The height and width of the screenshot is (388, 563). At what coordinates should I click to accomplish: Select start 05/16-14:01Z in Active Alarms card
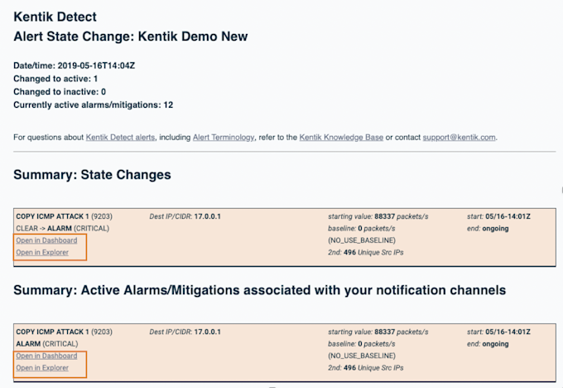(x=498, y=332)
